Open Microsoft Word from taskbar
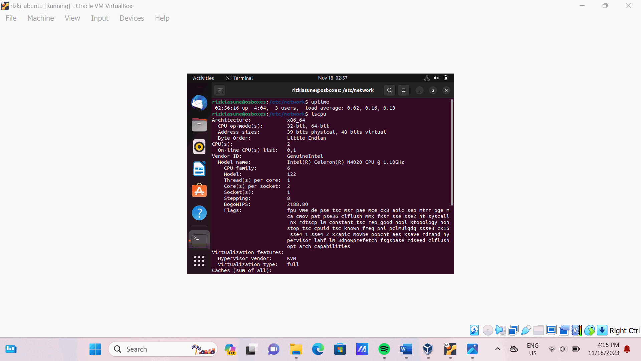This screenshot has height=361, width=641. (x=406, y=349)
